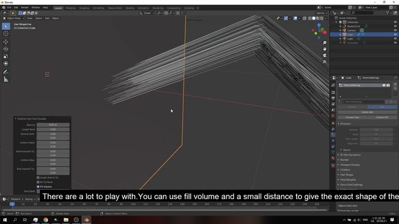Click the pan view hand icon

[x=324, y=49]
